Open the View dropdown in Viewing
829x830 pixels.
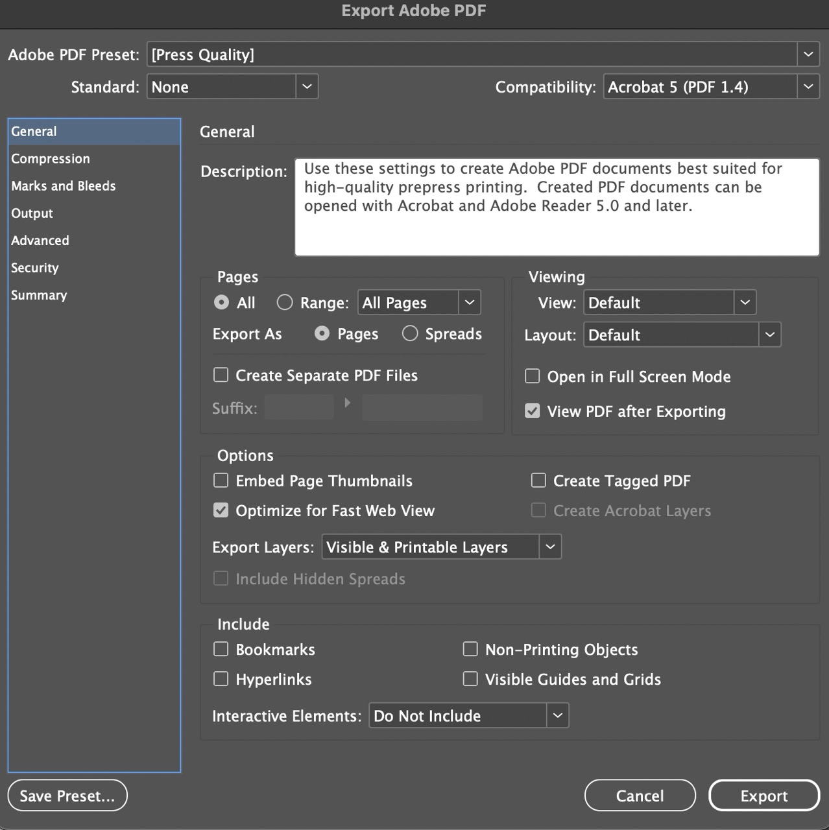[x=670, y=302]
